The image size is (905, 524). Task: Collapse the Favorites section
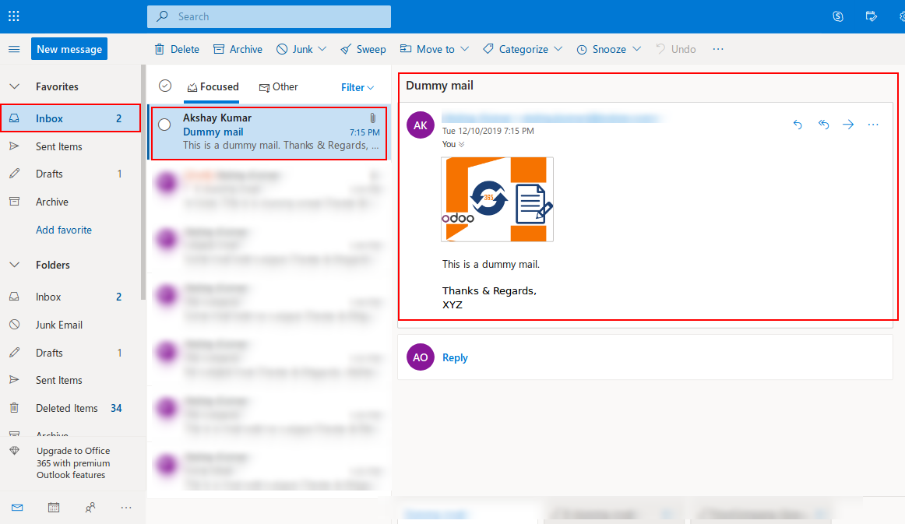point(14,86)
